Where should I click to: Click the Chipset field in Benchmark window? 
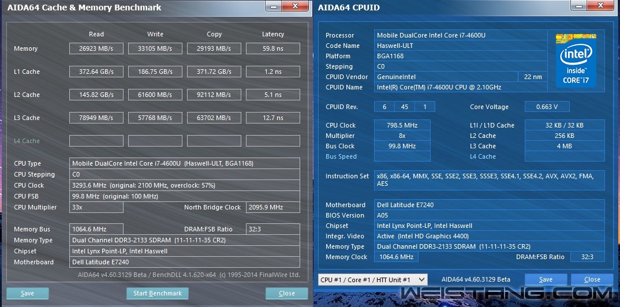184,251
